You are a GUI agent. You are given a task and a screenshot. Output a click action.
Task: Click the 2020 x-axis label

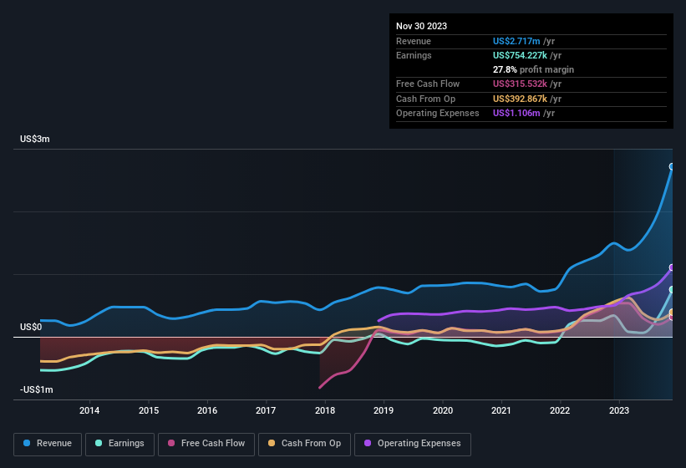[443, 410]
